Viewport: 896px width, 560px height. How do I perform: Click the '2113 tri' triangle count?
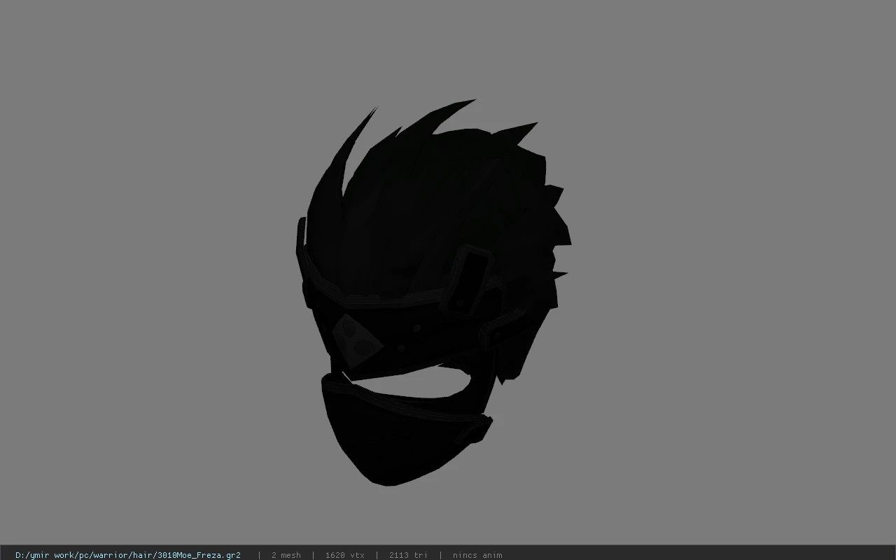[408, 555]
